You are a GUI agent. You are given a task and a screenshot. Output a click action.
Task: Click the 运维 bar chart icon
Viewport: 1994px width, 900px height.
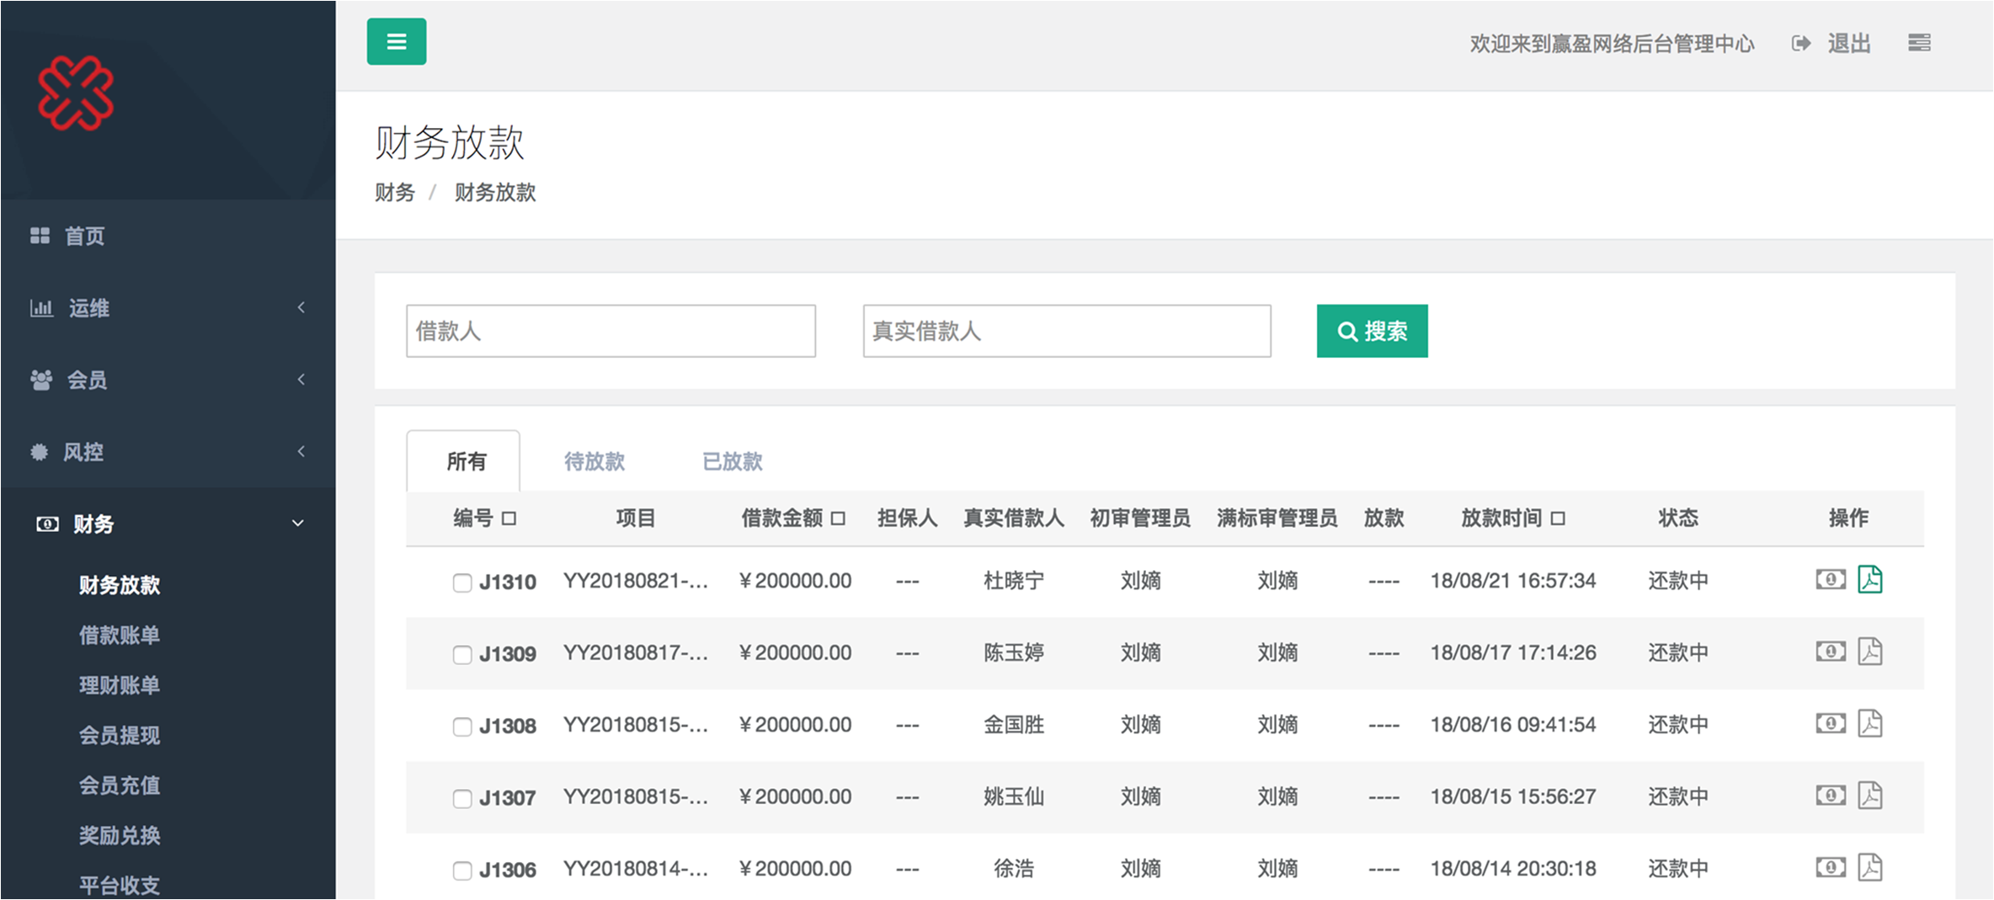click(x=41, y=308)
